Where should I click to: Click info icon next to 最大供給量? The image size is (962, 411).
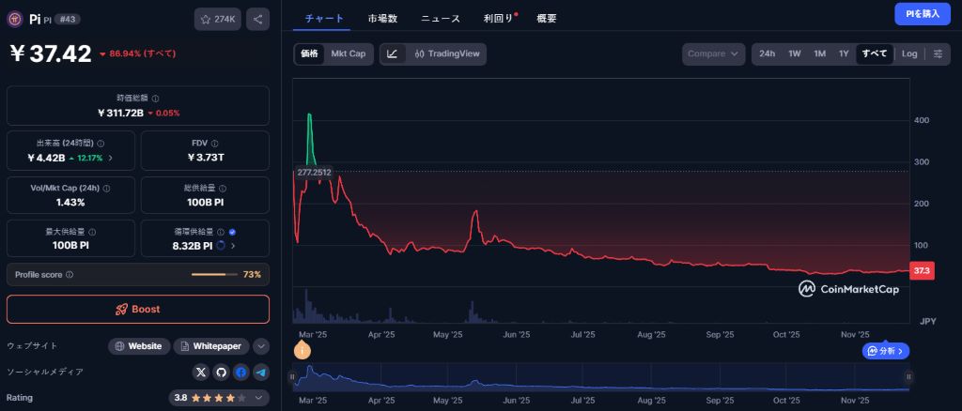(92, 232)
